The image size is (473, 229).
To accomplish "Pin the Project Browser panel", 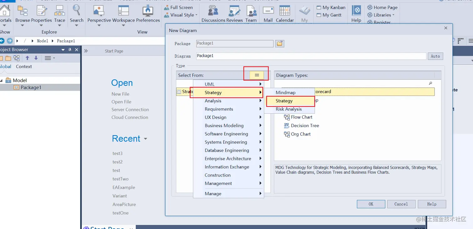I will coord(70,50).
